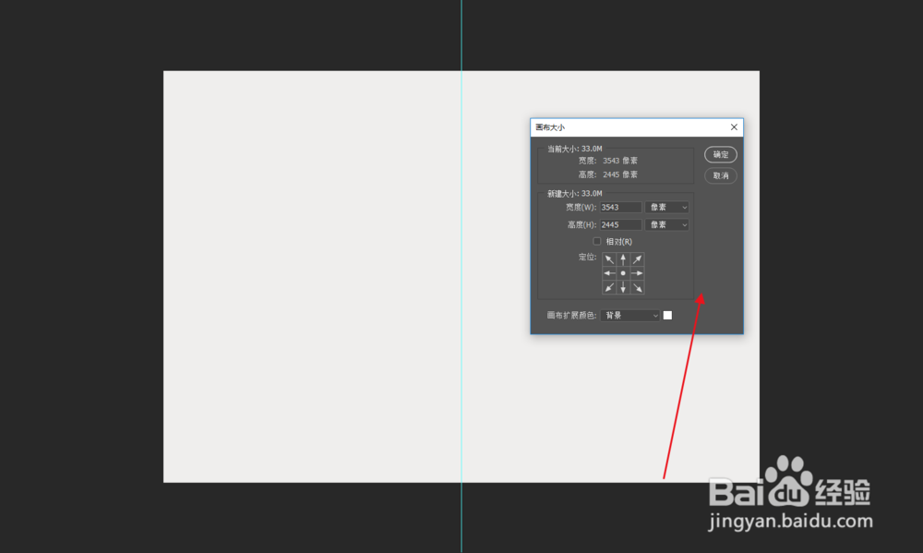Click the 3543 像素 current width text
This screenshot has width=923, height=553.
point(620,161)
